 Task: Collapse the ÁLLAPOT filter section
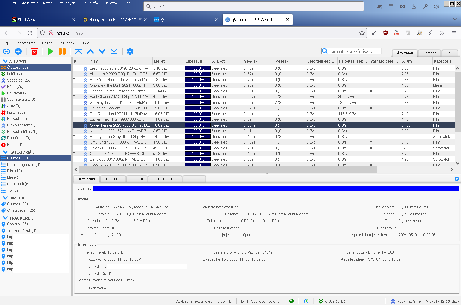click(x=5, y=62)
